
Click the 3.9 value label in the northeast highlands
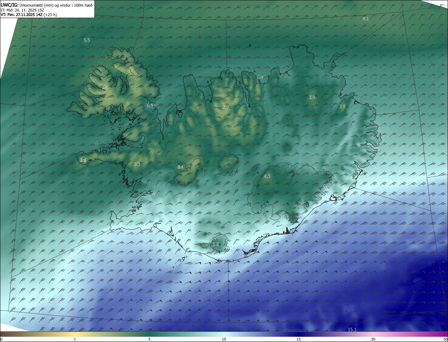point(312,97)
